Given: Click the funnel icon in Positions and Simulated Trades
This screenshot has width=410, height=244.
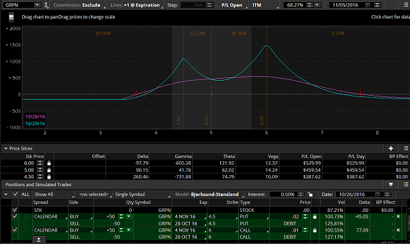Looking at the screenshot, I should tap(391, 184).
